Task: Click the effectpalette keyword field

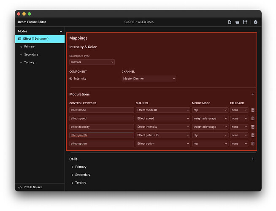Action: click(x=102, y=135)
